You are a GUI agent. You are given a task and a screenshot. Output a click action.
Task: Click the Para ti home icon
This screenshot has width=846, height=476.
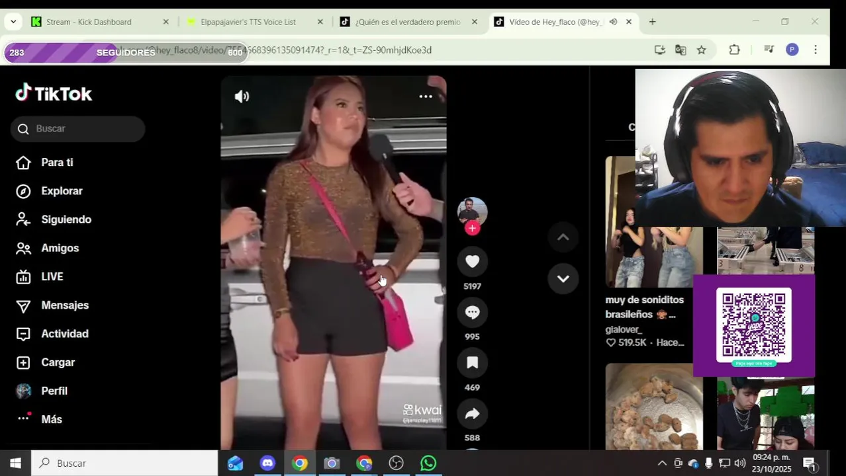click(23, 163)
